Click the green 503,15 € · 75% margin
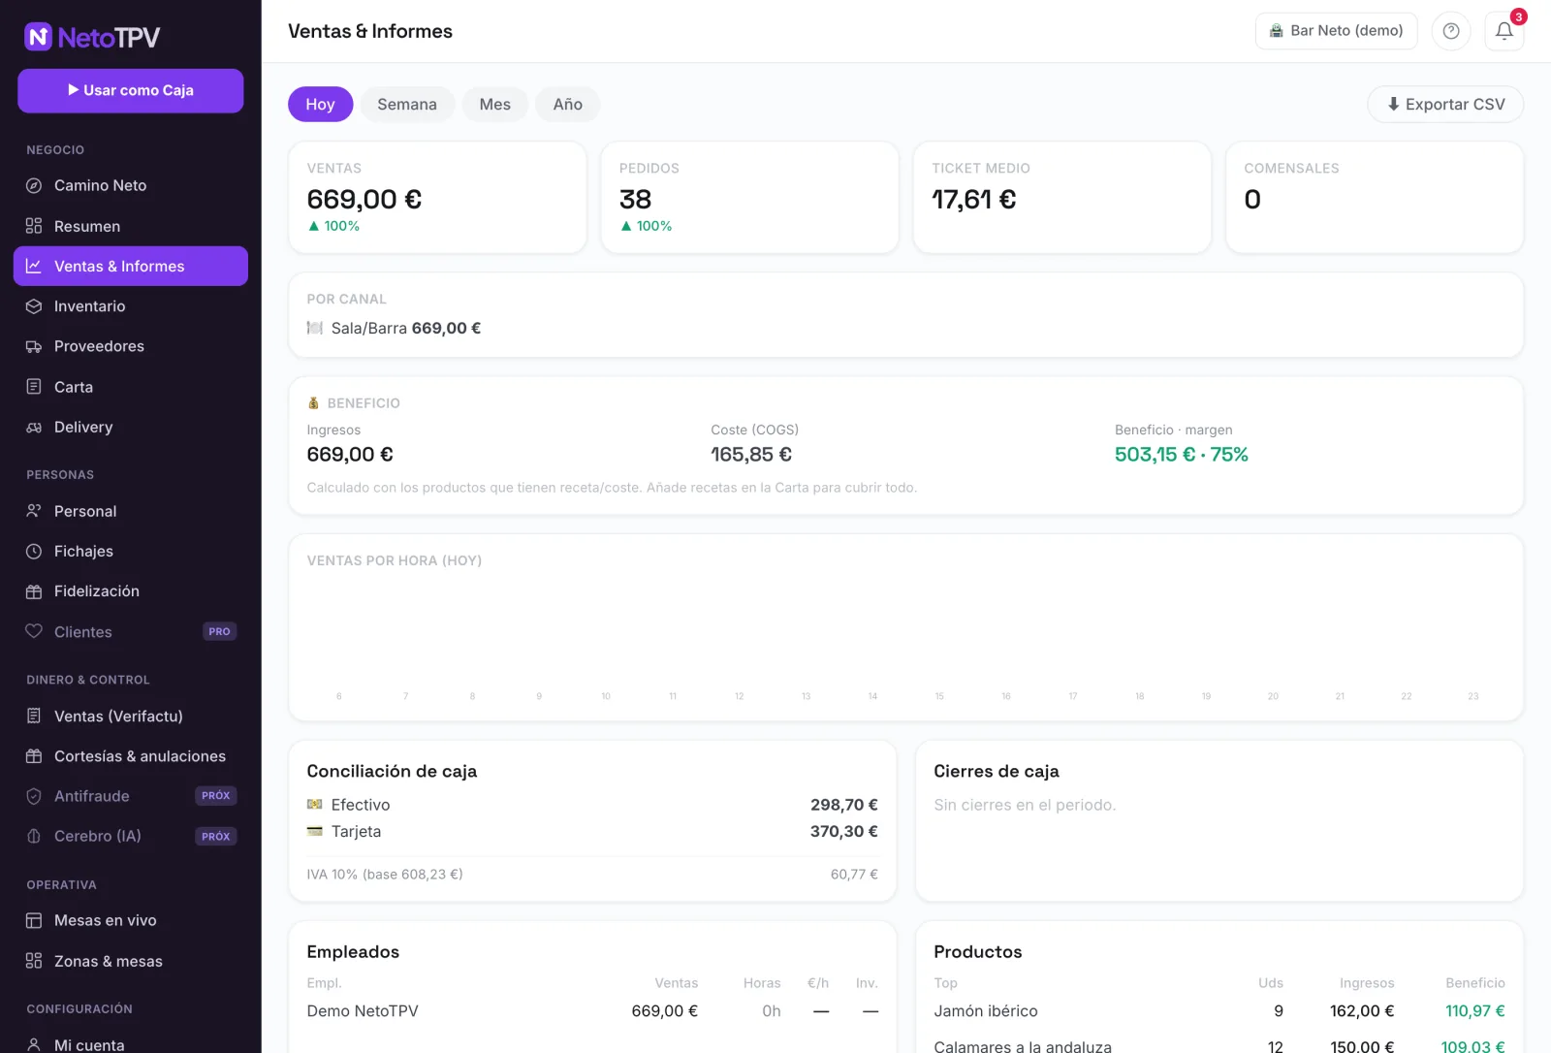 click(x=1182, y=454)
